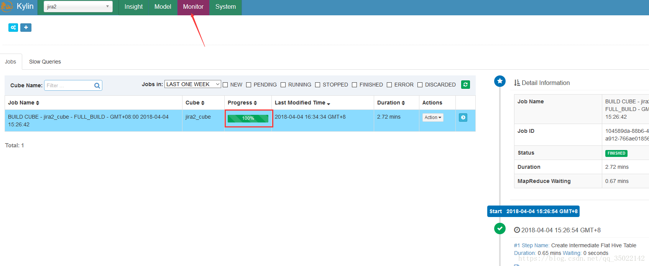Click the green checkmark step icon
Image resolution: width=649 pixels, height=266 pixels.
tap(500, 228)
